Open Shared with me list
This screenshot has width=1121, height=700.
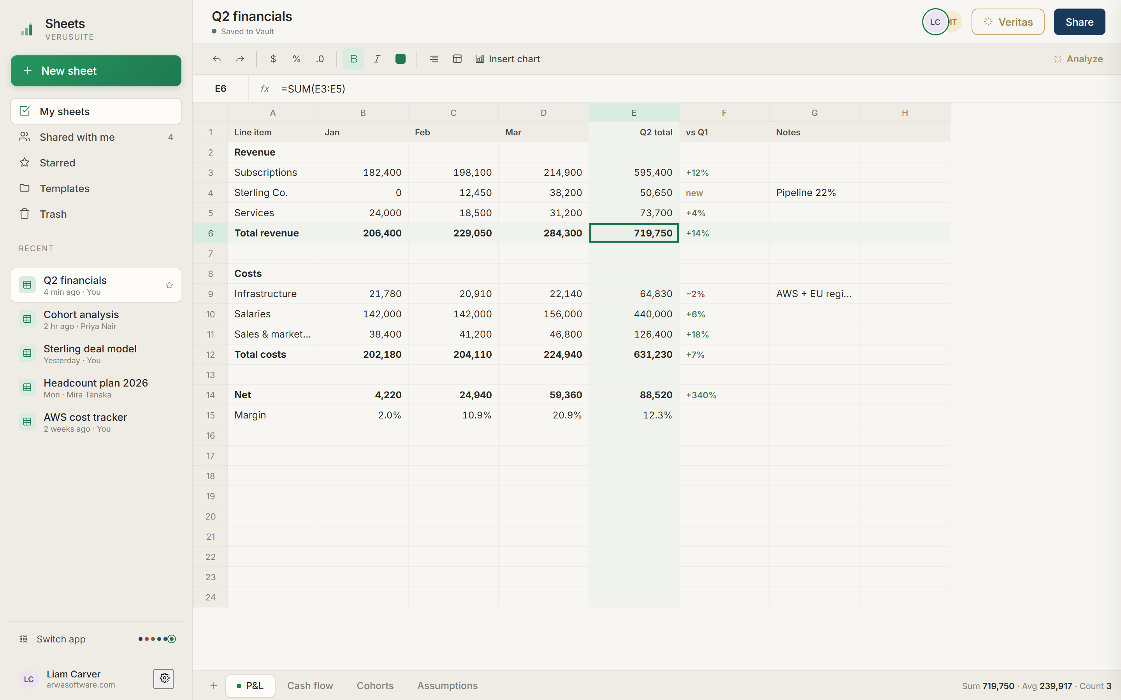(x=96, y=137)
